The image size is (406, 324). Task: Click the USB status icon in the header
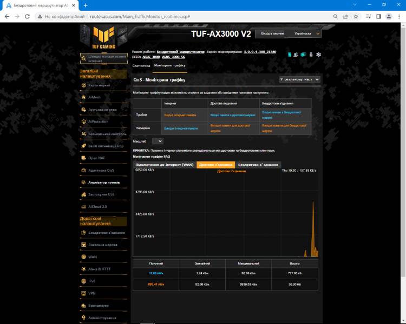point(311,55)
